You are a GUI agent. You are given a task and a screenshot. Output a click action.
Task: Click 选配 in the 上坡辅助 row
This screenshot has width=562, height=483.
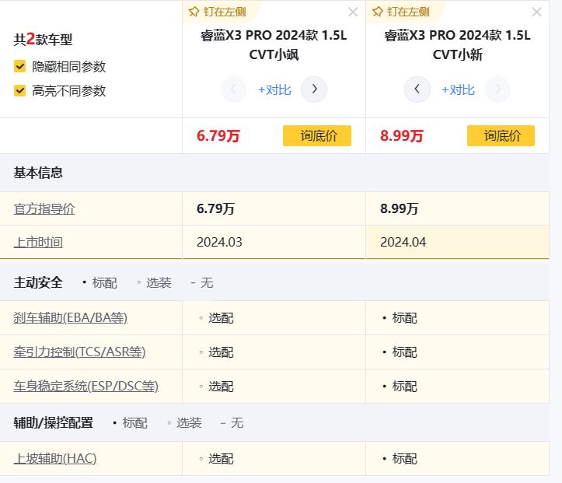click(221, 459)
